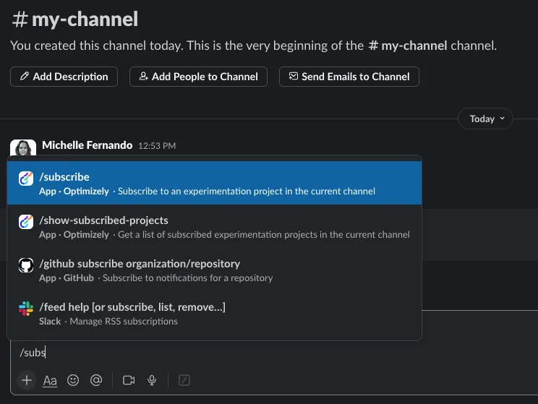
Task: Click the Optimizely icon beside /subscribe
Action: click(x=26, y=179)
